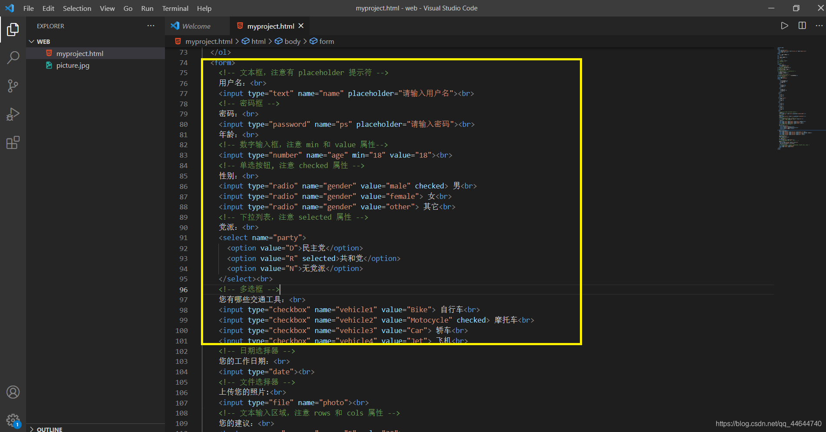Click the html breadcrumb segment
Screen dimensions: 826x432
tap(259, 41)
